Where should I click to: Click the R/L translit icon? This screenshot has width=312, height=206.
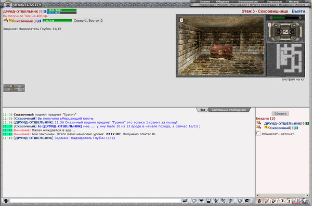click(x=223, y=201)
